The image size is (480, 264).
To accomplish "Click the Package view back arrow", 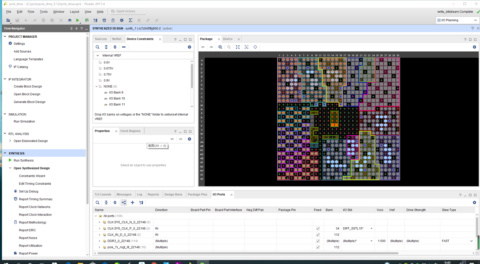I will [203, 47].
